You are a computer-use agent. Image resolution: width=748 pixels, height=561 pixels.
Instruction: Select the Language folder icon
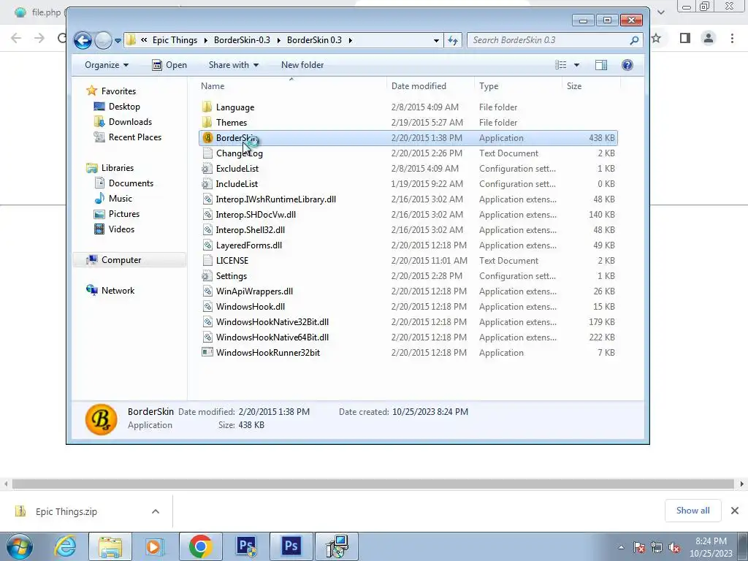(207, 107)
